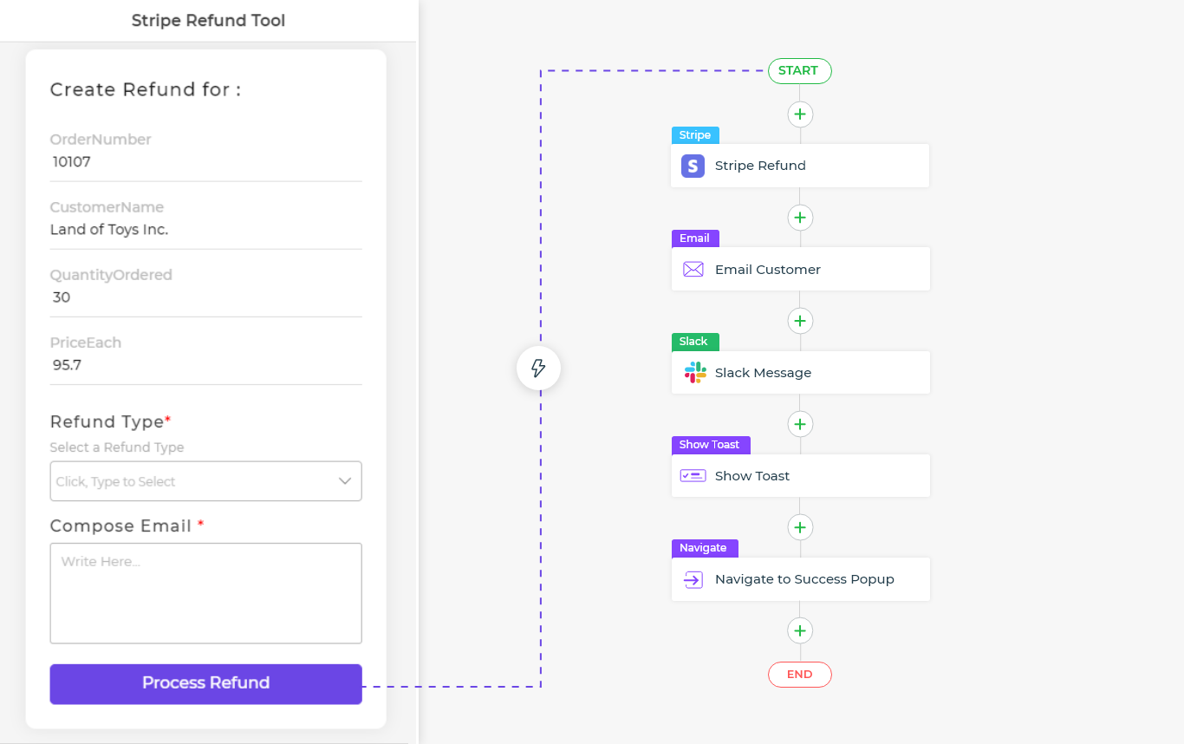Screen dimensions: 1184x744
Task: Click the Process Refund button
Action: tap(205, 683)
